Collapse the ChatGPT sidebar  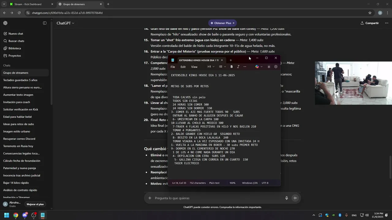[45, 23]
